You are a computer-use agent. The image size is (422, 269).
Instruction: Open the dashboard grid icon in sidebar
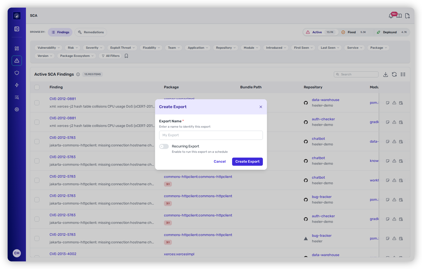[x=17, y=48]
